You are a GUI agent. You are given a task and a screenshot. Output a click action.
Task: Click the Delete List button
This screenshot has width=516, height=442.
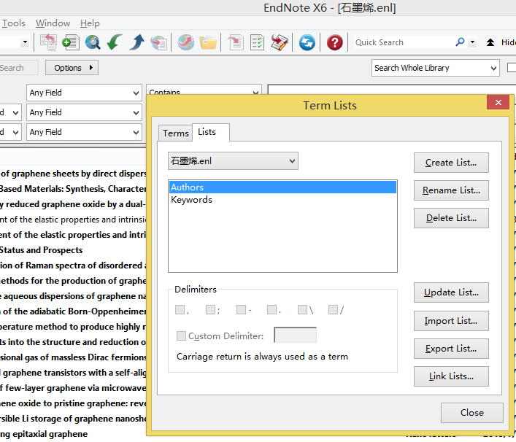click(x=451, y=217)
